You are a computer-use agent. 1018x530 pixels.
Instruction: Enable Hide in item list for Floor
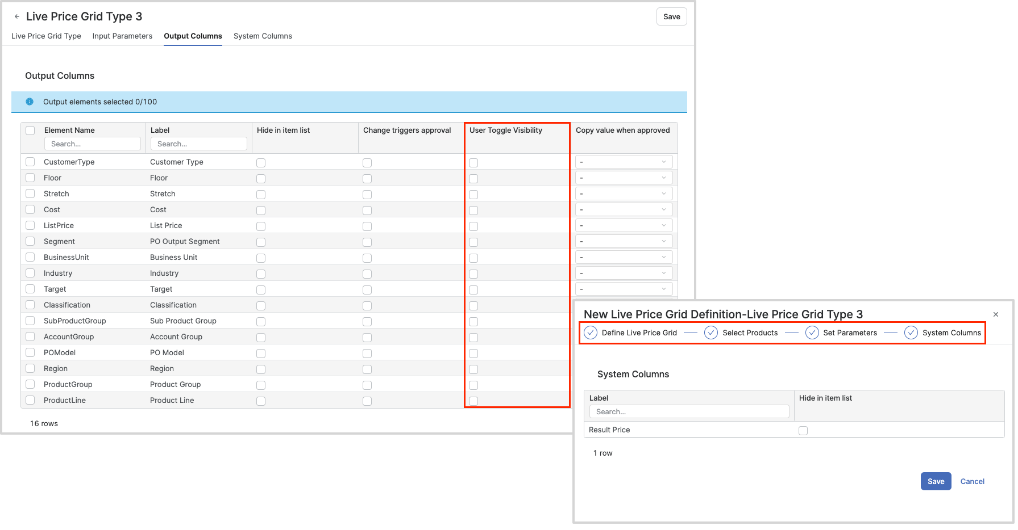tap(261, 179)
